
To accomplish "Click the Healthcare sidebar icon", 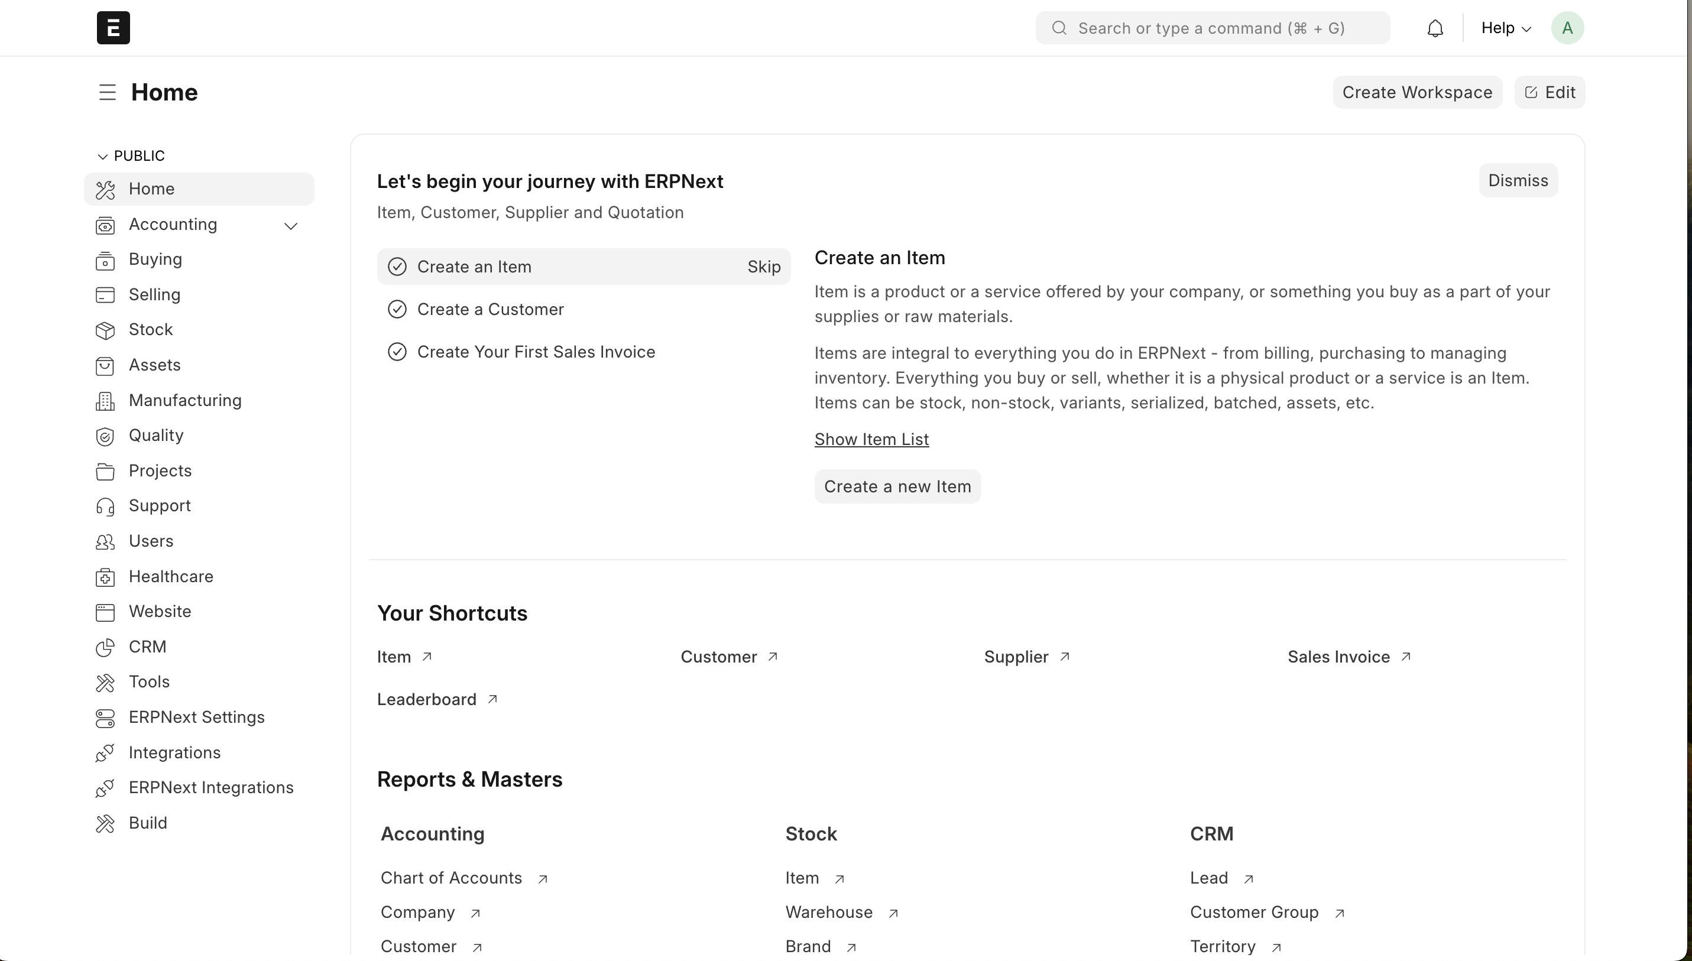I will click(x=107, y=576).
